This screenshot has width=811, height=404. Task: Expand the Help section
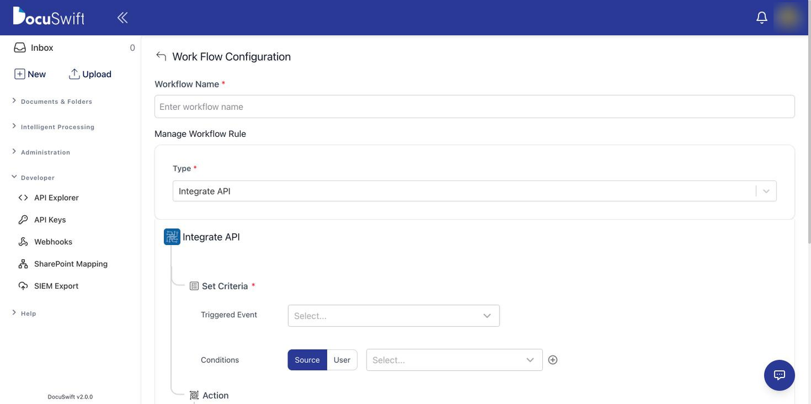pyautogui.click(x=24, y=313)
